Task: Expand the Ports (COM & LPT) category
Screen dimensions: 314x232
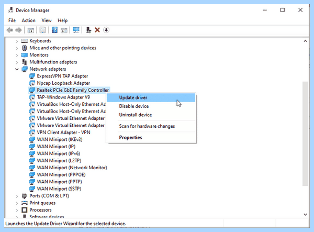Action: tap(17, 196)
